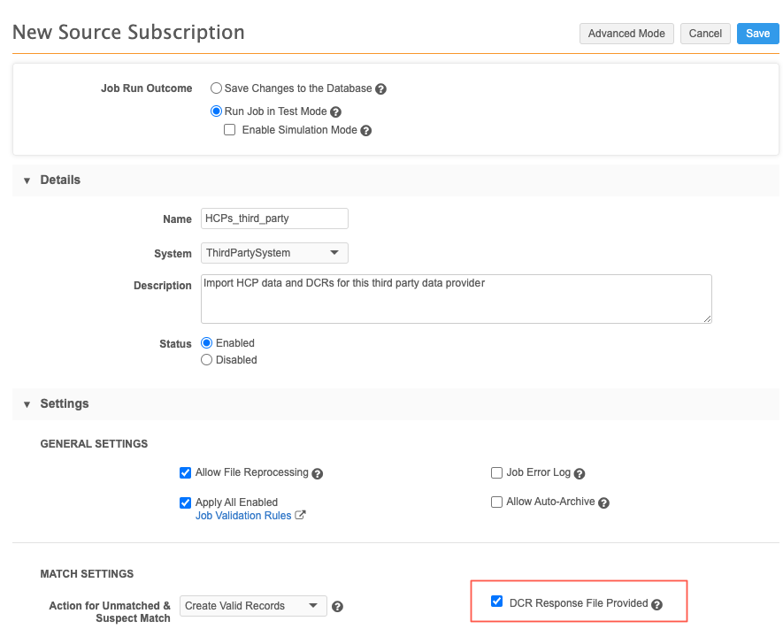The width and height of the screenshot is (783, 644).
Task: Show help for Job Error Log
Action: click(x=580, y=474)
